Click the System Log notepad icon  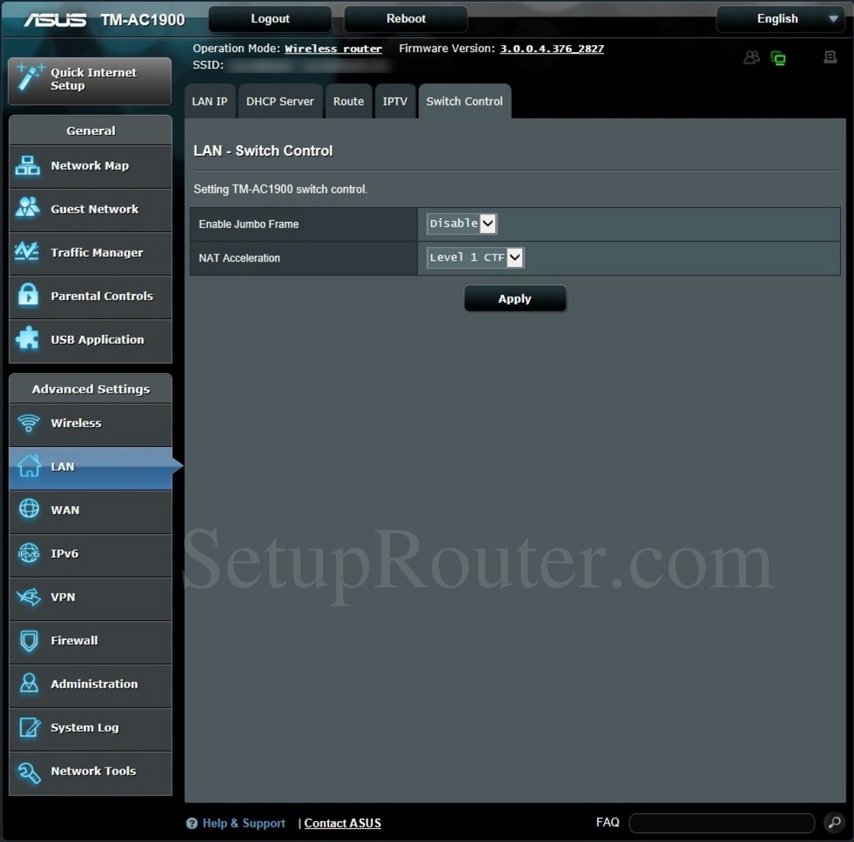[x=30, y=727]
